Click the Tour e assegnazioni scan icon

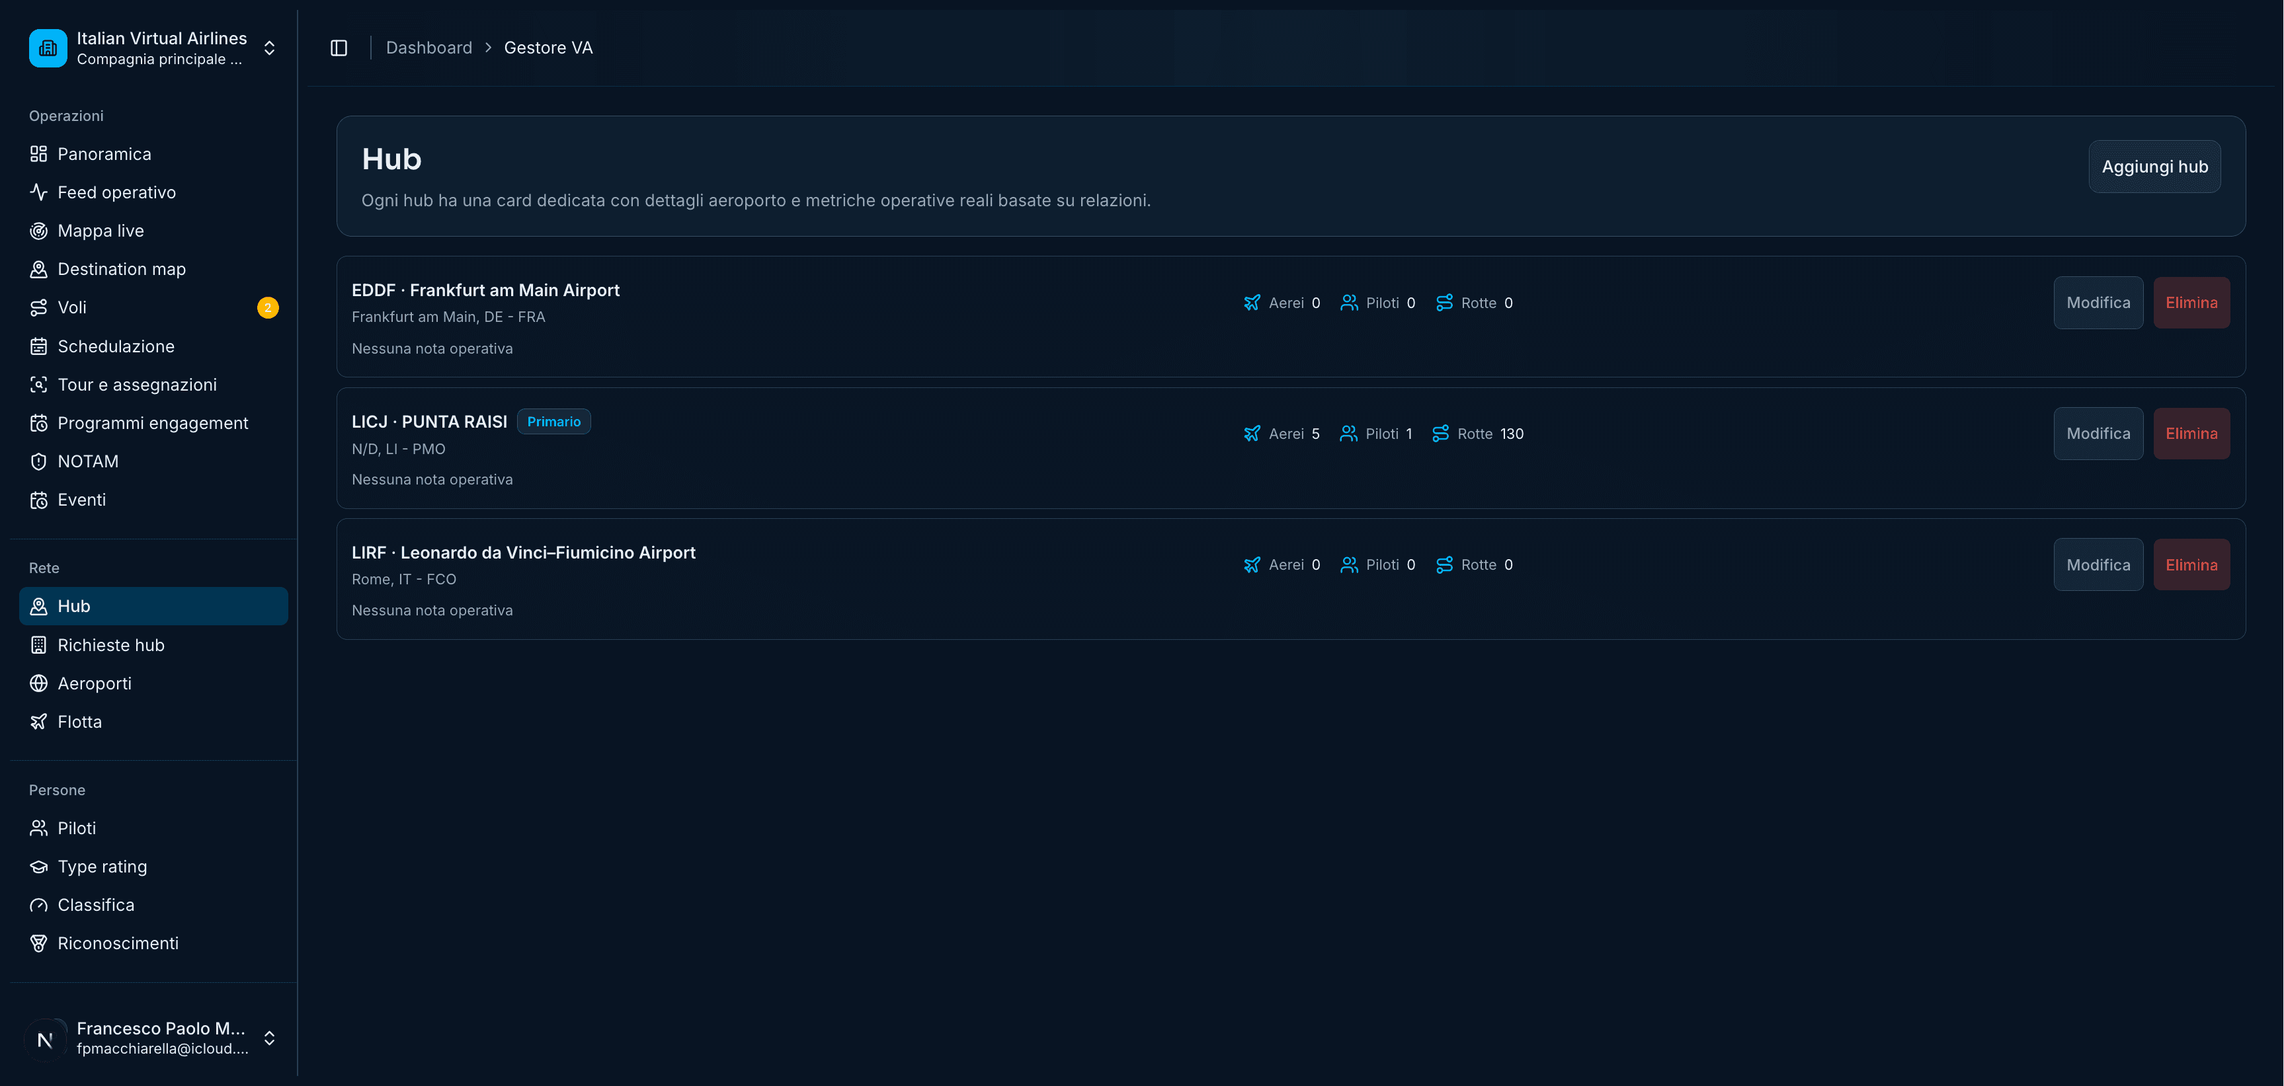38,385
